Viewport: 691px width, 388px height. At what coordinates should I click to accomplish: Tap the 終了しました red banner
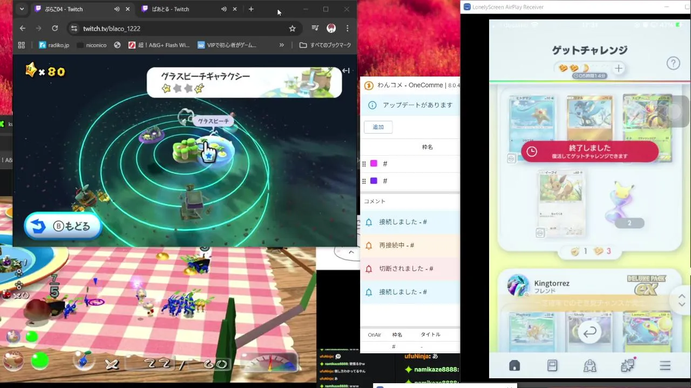pos(590,151)
